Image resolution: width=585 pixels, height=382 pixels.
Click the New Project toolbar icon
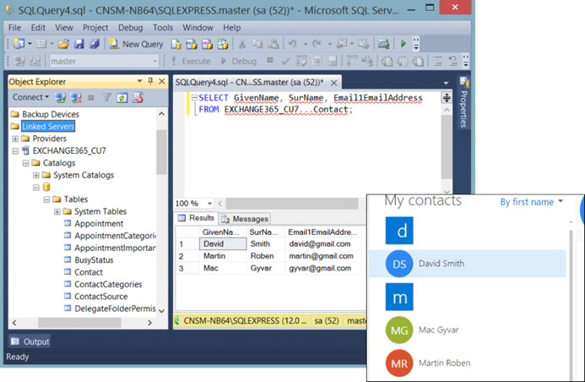point(19,44)
